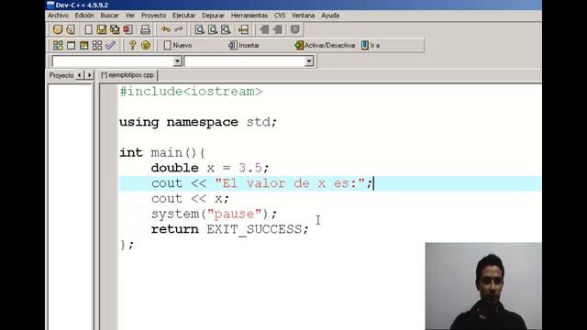Undo the last edit
The width and height of the screenshot is (587, 330).
click(166, 29)
